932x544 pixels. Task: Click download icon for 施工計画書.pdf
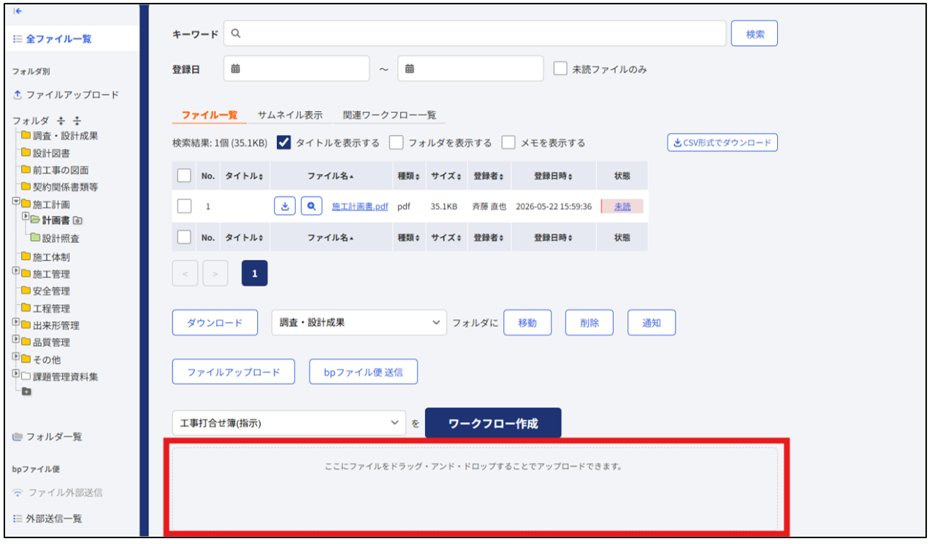click(x=285, y=207)
